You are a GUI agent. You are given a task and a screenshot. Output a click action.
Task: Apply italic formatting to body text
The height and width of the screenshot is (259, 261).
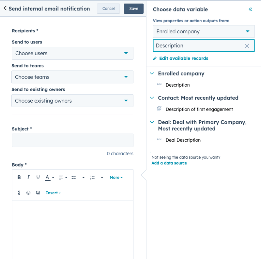pos(28,178)
